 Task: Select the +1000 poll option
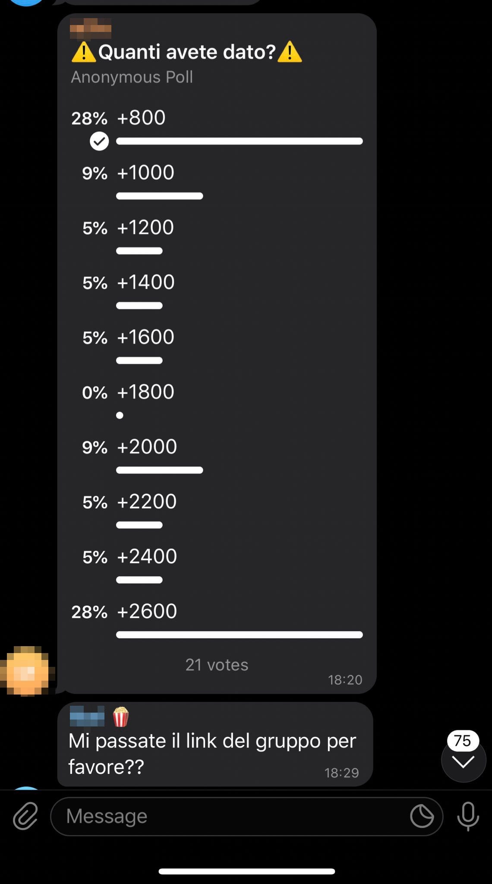(145, 173)
